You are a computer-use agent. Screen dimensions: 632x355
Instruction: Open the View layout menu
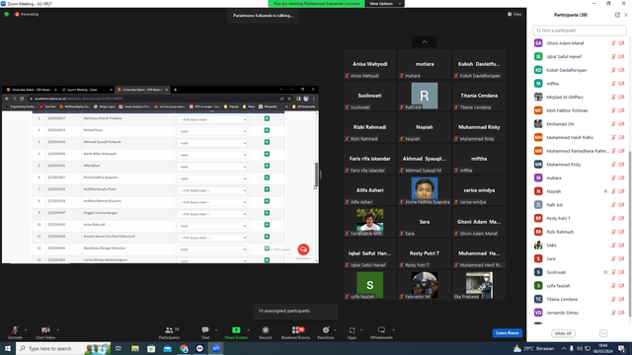point(514,15)
